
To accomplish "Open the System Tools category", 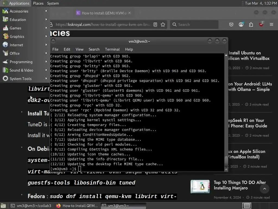I will tap(25, 79).
